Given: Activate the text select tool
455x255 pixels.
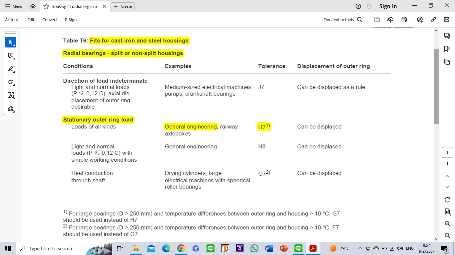Looking at the screenshot, I should (x=11, y=96).
